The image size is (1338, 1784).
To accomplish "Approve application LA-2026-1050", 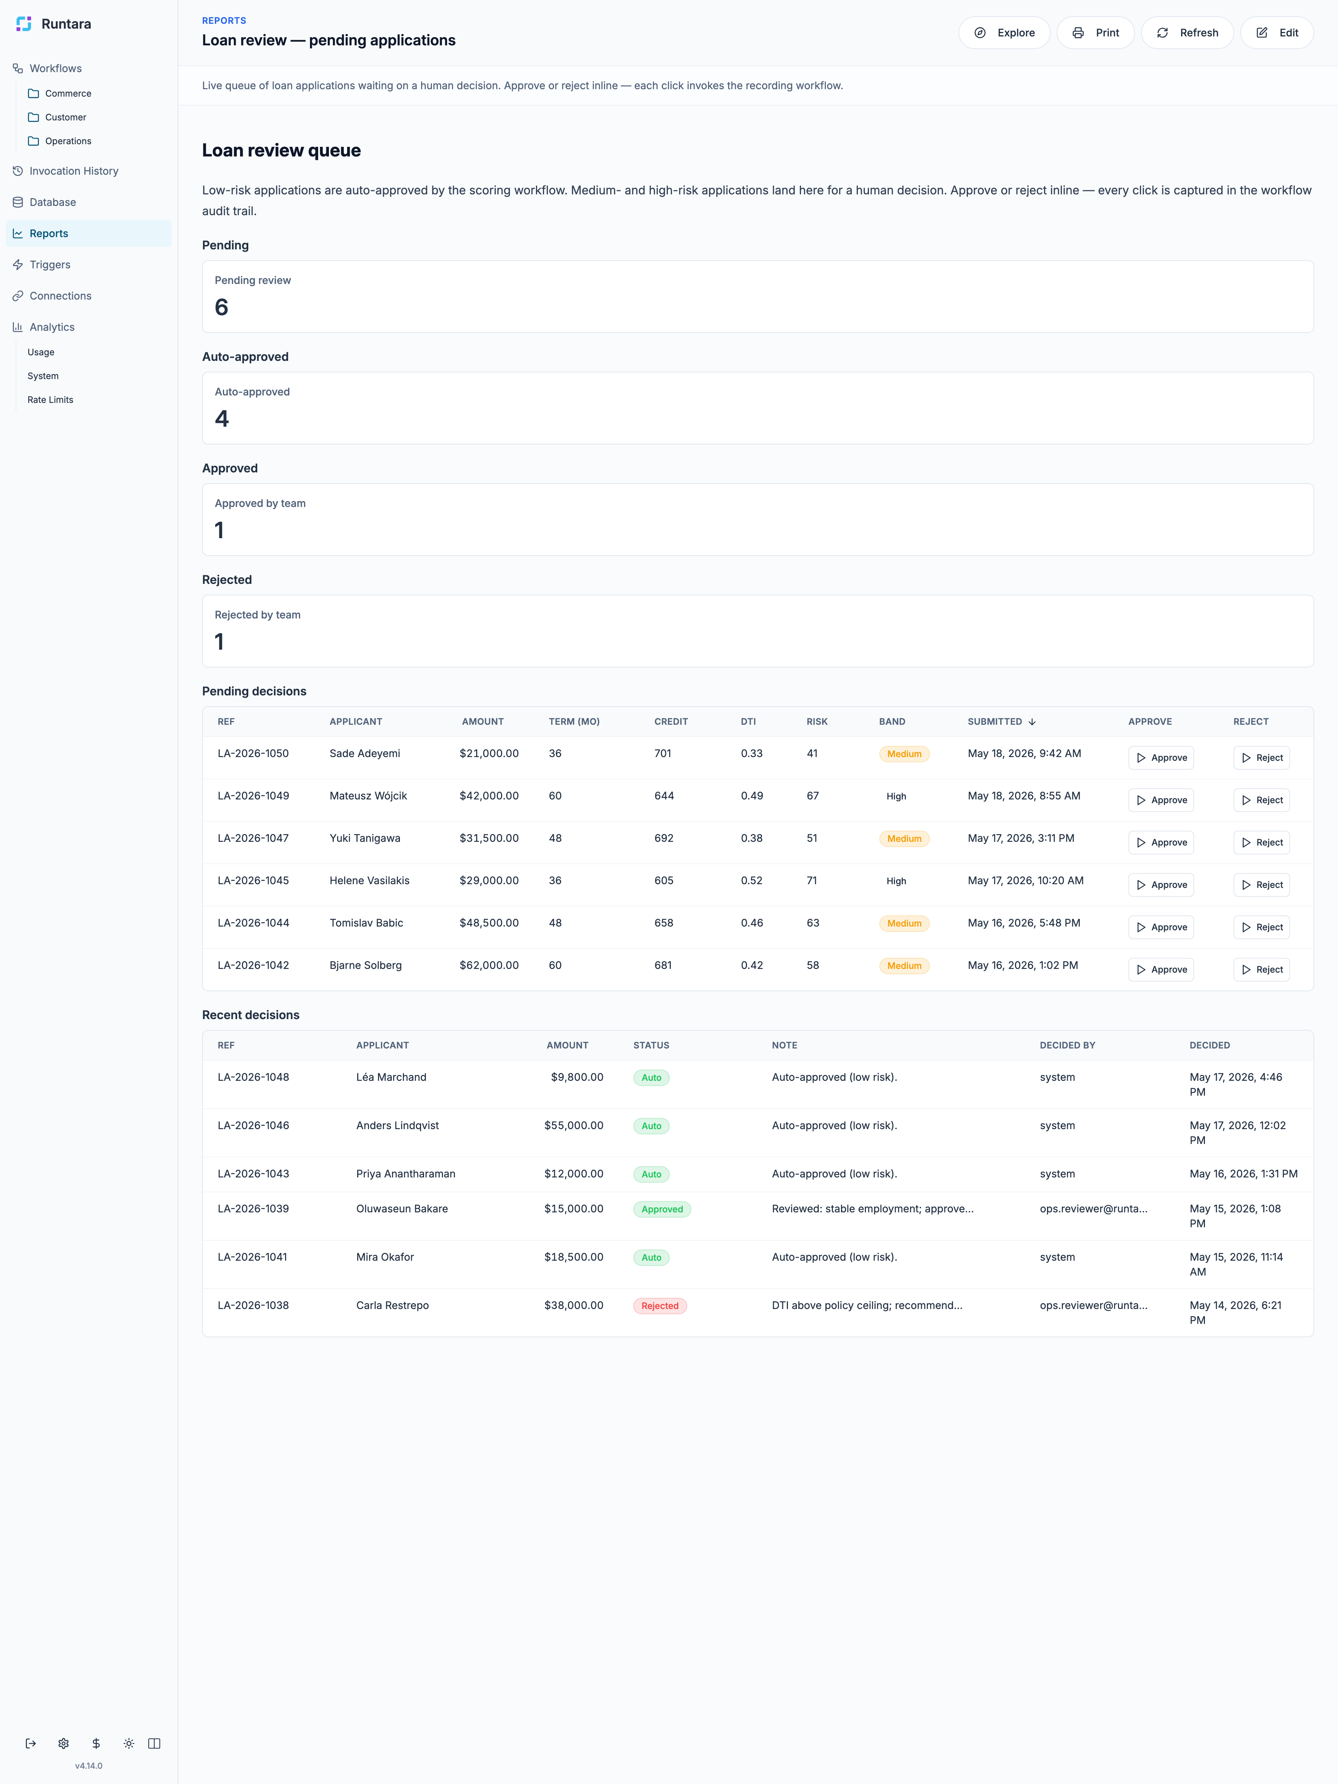I will [1161, 758].
